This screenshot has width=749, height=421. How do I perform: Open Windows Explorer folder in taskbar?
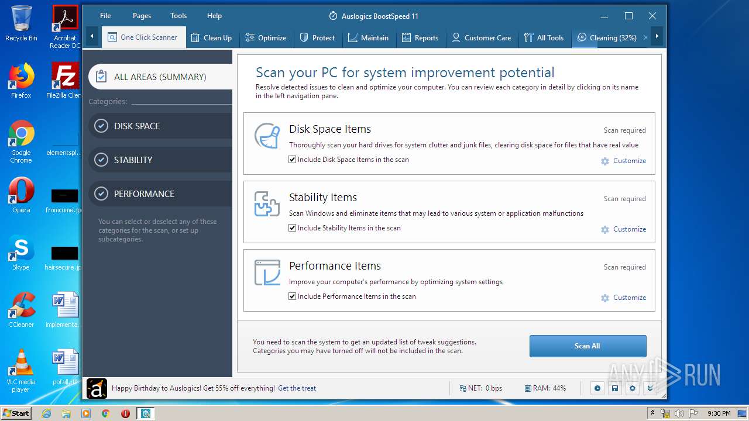tap(66, 413)
